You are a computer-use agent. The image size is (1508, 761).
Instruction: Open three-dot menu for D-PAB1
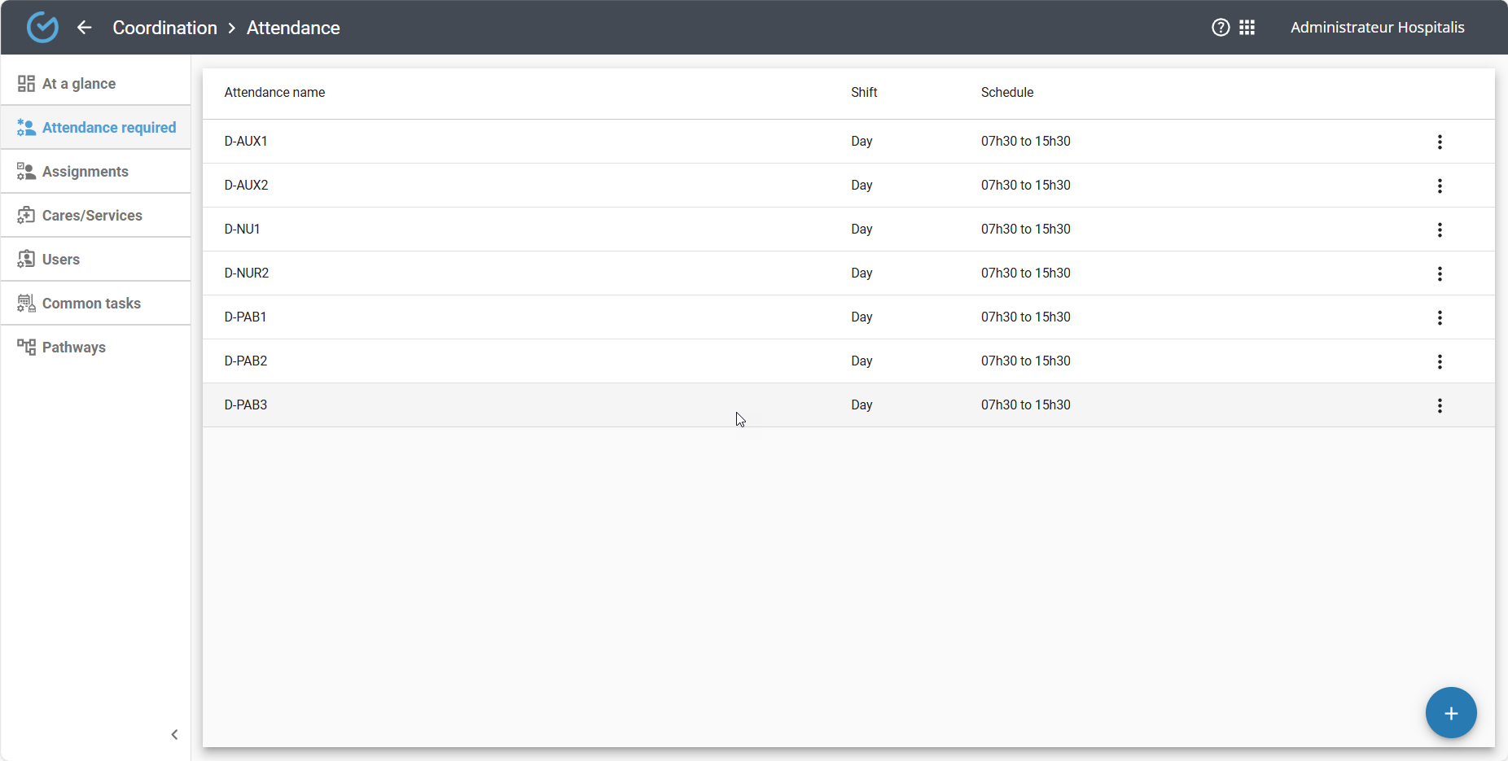(x=1439, y=317)
